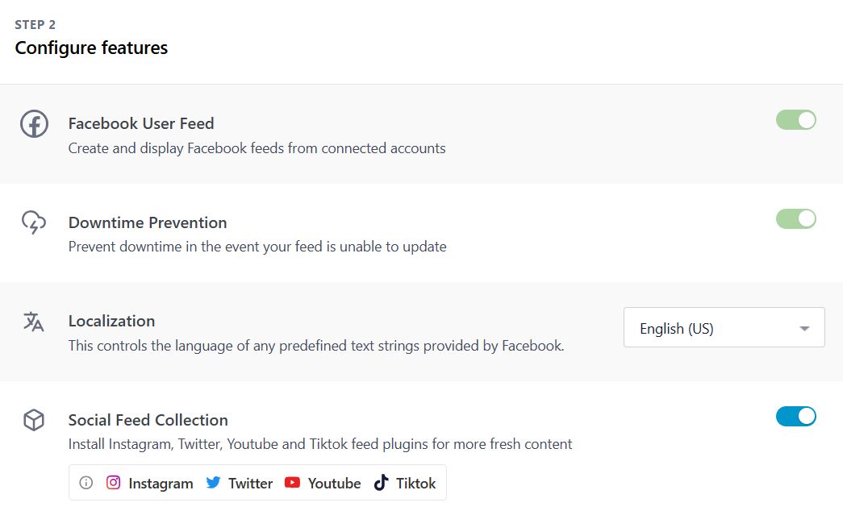Image resolution: width=843 pixels, height=511 pixels.
Task: Select the Instagram plugin icon
Action: point(115,483)
